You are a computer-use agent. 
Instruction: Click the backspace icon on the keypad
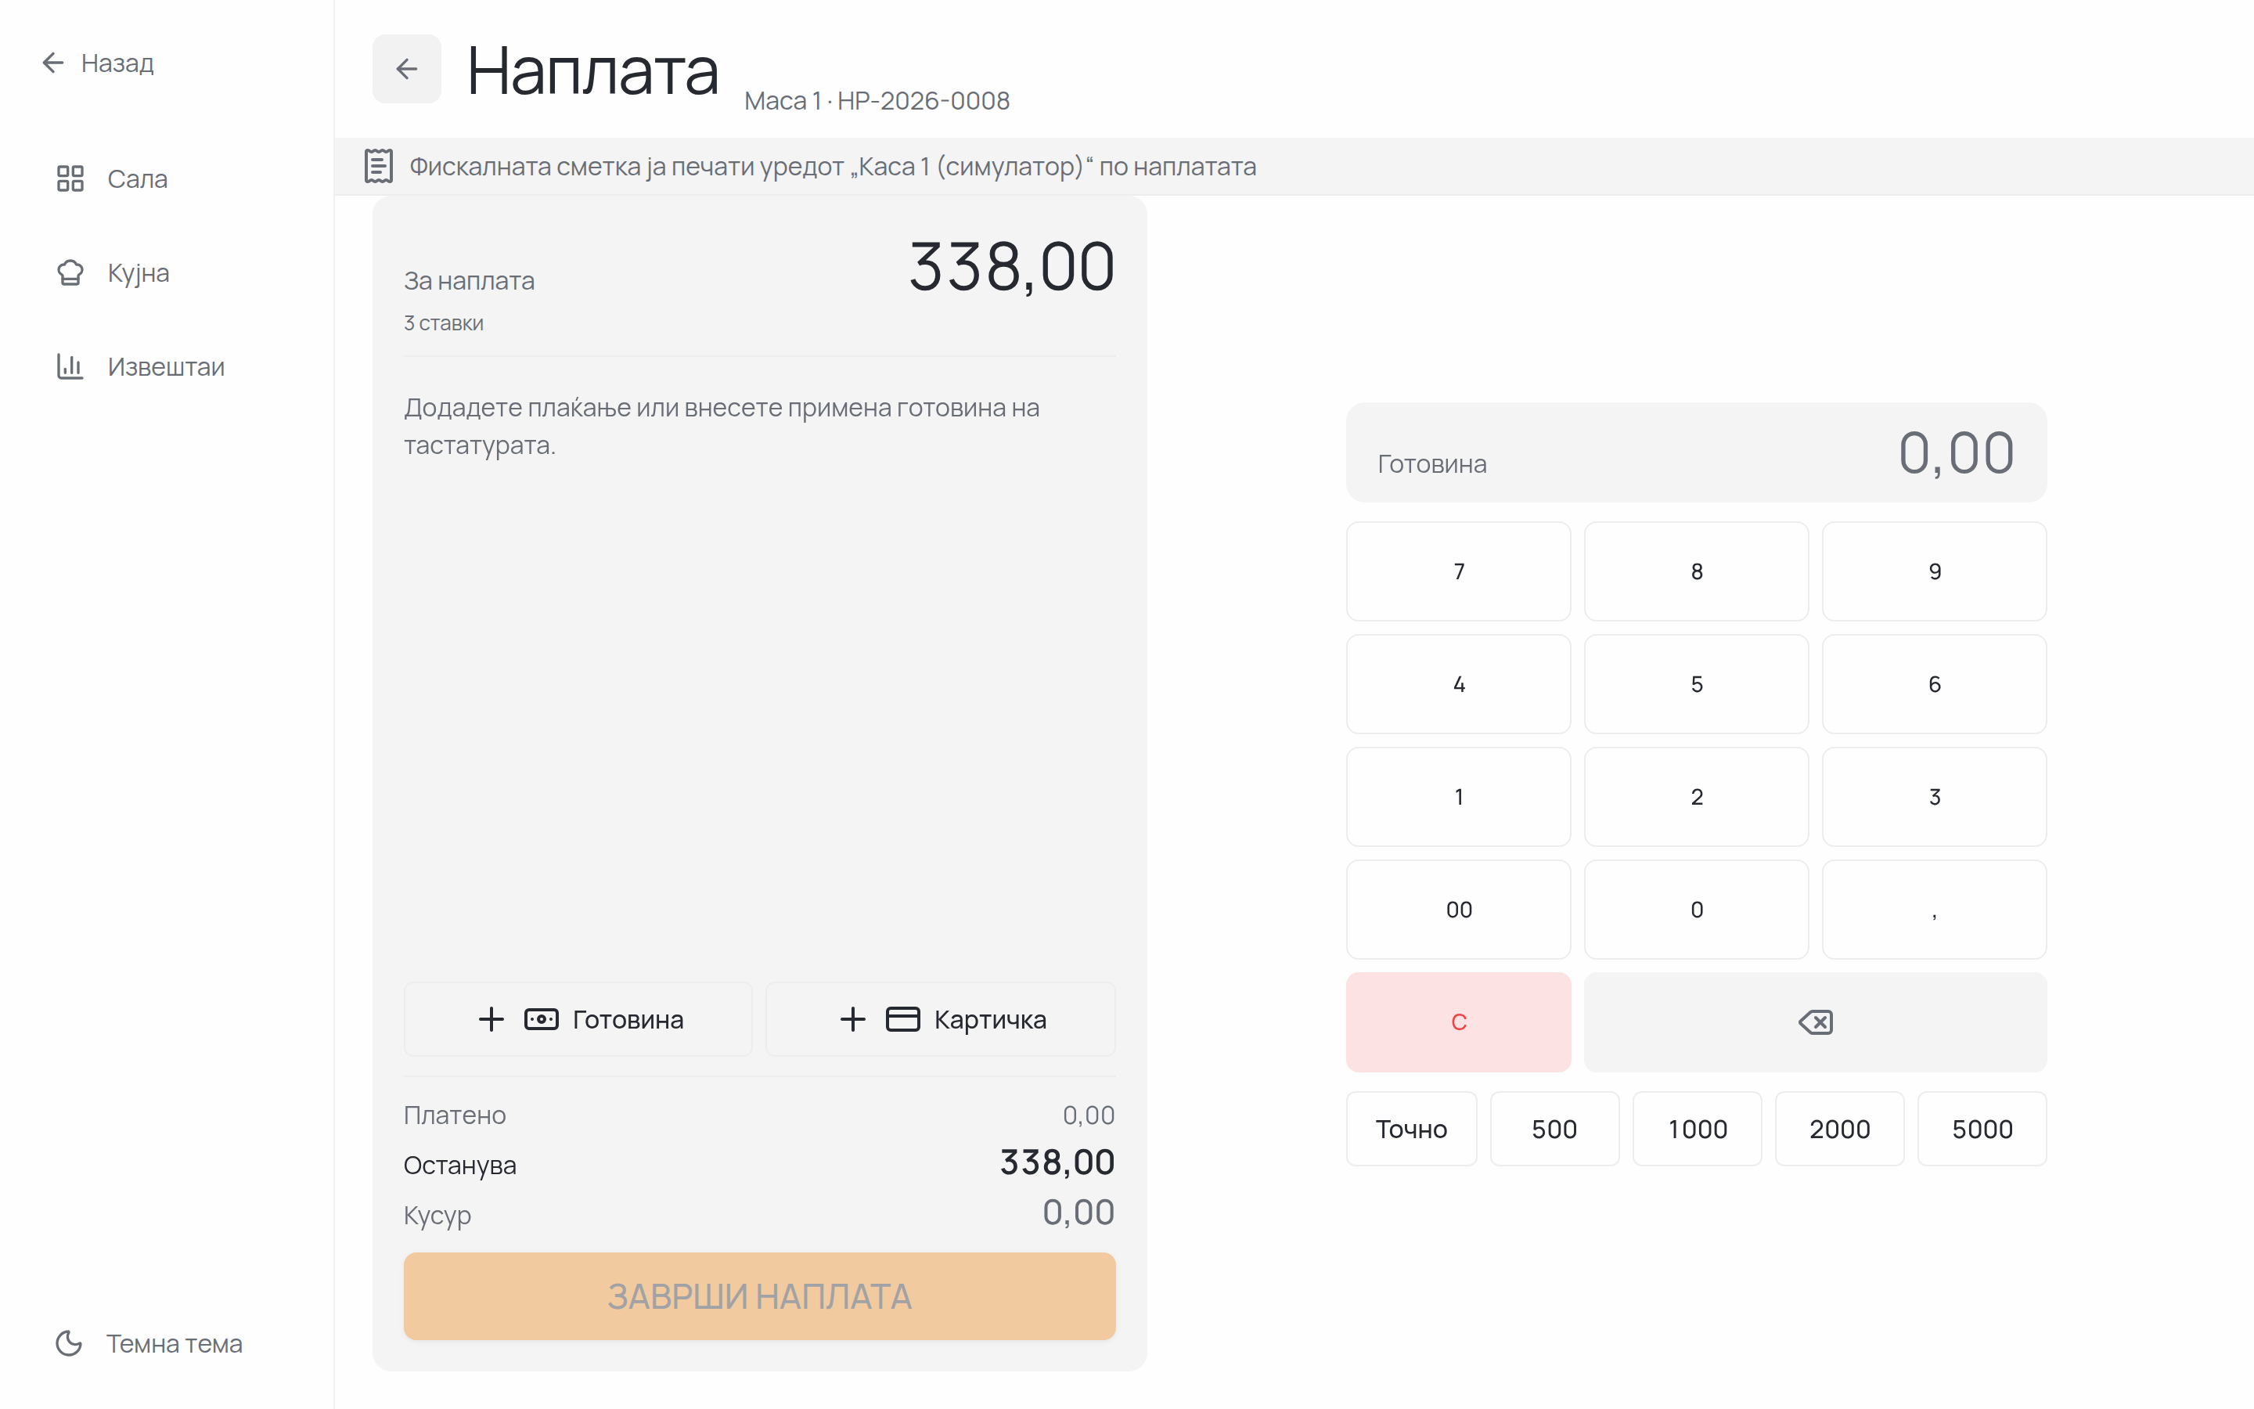pos(1814,1022)
